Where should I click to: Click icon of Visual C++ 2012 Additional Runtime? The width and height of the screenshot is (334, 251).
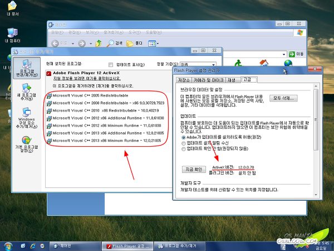point(49,118)
